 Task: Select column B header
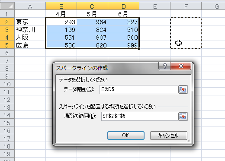pyautogui.click(x=61, y=6)
